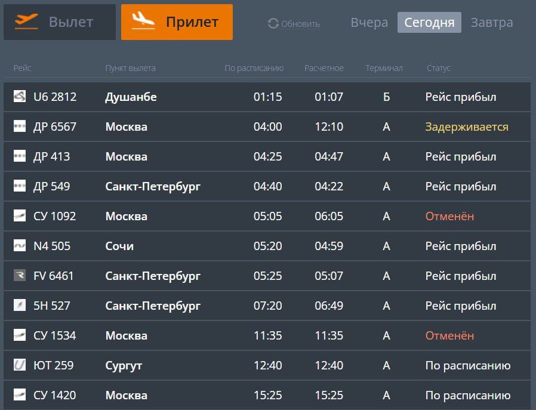
Task: Select the Сегодня day filter
Action: click(429, 23)
